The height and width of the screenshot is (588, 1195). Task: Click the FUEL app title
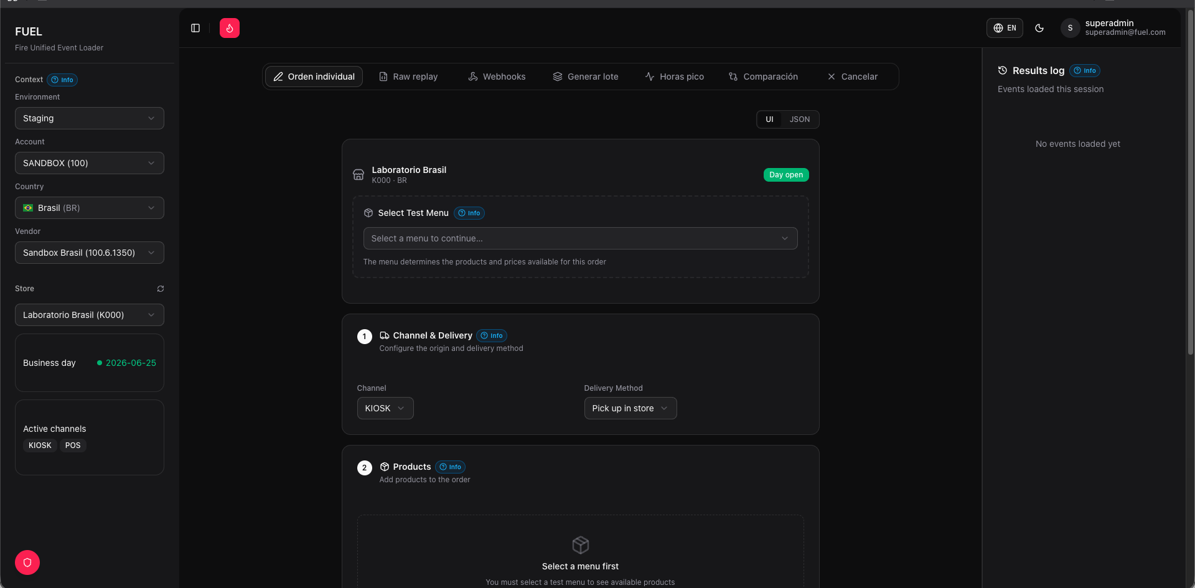point(29,32)
